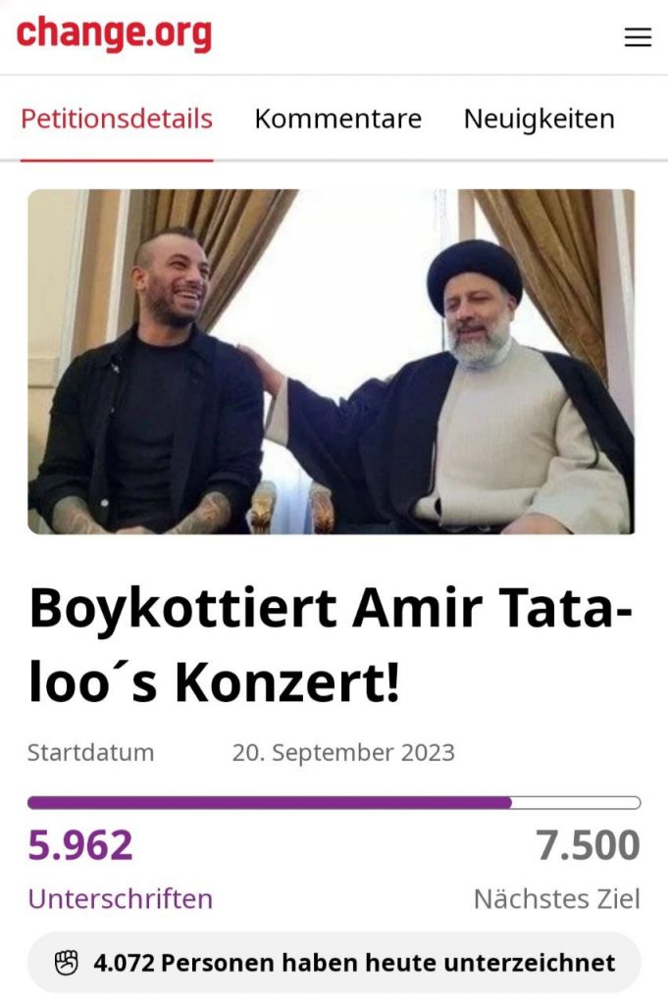Click the unfilled end of the progress bar
The image size is (668, 1004).
pyautogui.click(x=577, y=802)
